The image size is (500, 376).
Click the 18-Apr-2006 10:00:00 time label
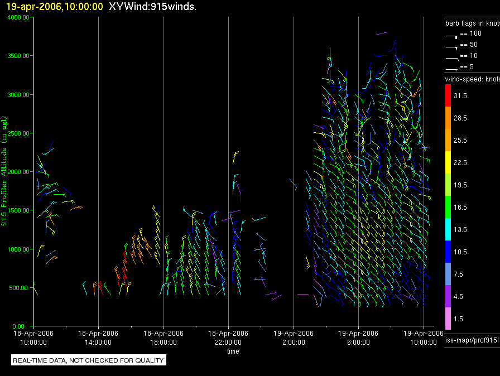tap(33, 338)
